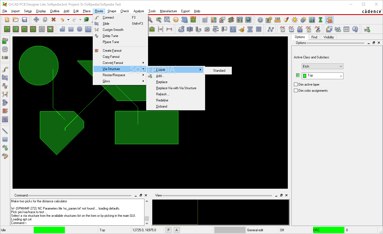Click the Flip design icon
Screen dimensions: 383x234
[193, 19]
